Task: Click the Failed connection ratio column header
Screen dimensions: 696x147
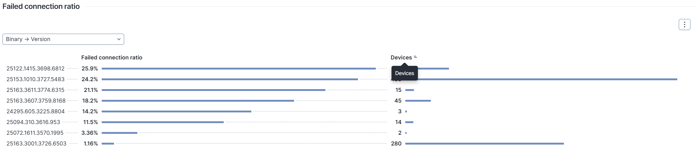Action: [x=112, y=58]
